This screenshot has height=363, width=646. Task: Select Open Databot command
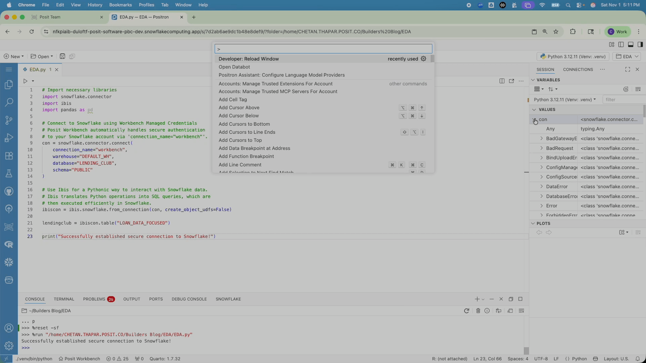[x=234, y=67]
